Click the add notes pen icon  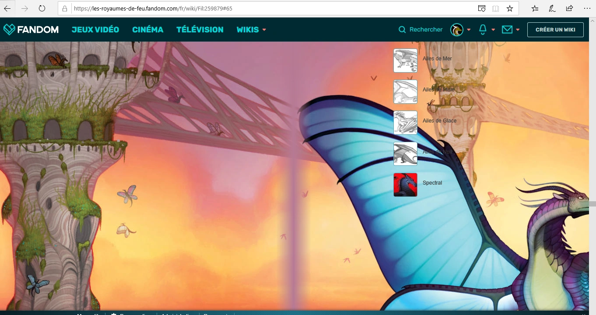552,8
